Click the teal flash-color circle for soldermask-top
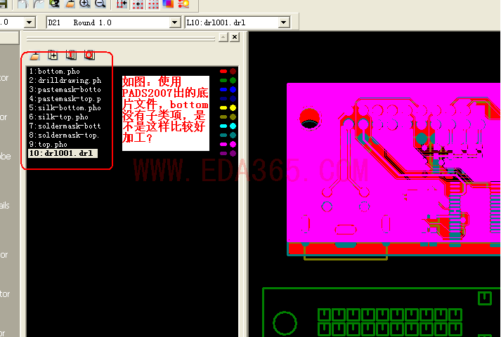The height and width of the screenshot is (337, 501). (x=233, y=136)
